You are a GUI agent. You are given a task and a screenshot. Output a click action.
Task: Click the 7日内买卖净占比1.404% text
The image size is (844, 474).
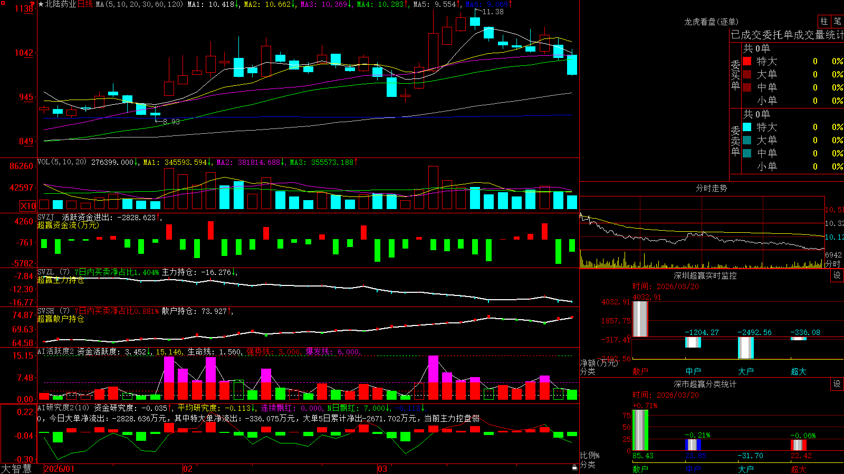coord(117,272)
